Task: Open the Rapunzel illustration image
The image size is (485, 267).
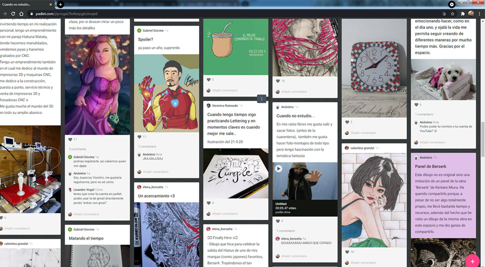Action: pyautogui.click(x=97, y=85)
